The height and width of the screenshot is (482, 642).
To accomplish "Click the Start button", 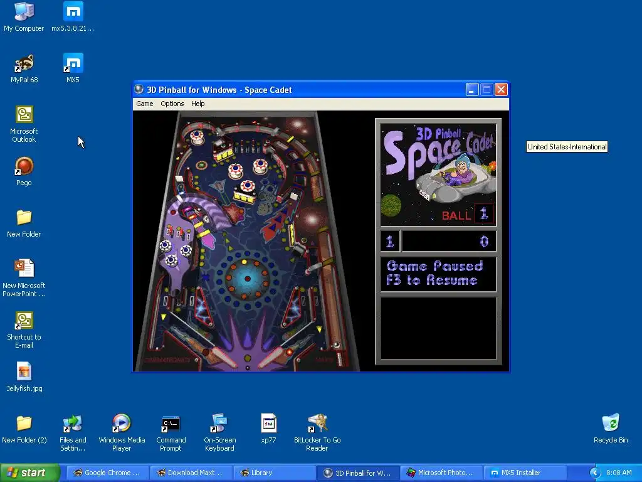I will [x=29, y=473].
